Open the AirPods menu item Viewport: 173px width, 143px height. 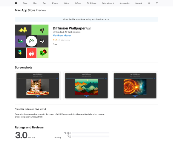tap(78, 3)
